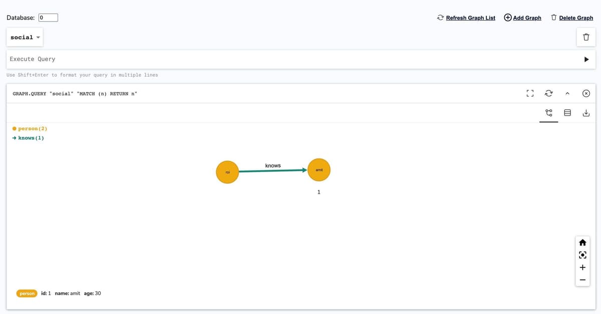Center the graph with the focus icon
Screen dimensions: 601x314
[582, 255]
